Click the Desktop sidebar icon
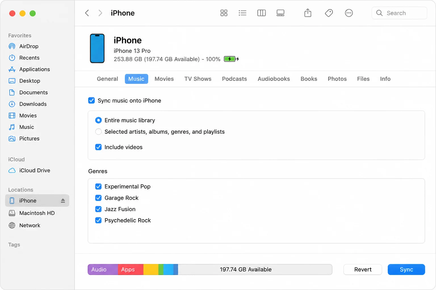 pos(12,81)
